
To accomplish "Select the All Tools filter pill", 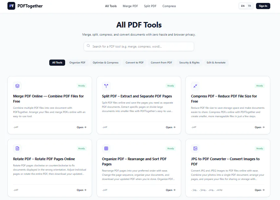I will (x=57, y=62).
